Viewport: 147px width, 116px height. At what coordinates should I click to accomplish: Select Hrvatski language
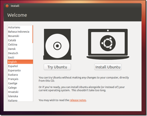pyautogui.click(x=20, y=92)
